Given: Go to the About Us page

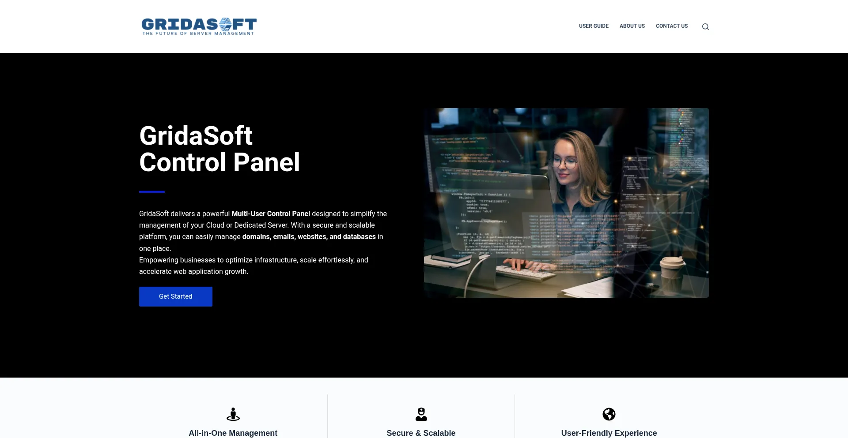Looking at the screenshot, I should 632,26.
